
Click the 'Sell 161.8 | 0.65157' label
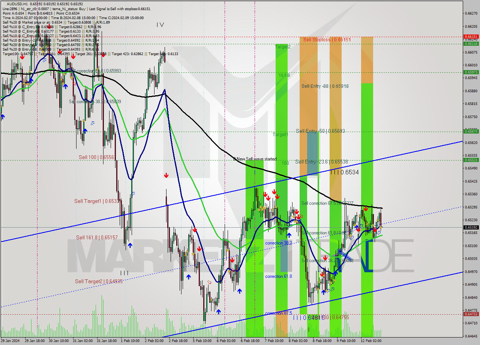point(97,237)
